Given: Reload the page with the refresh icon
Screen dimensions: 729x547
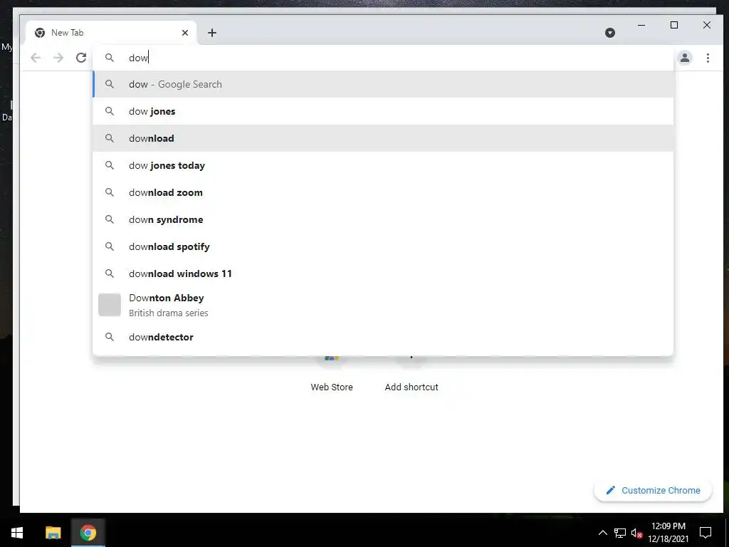Looking at the screenshot, I should (81, 58).
